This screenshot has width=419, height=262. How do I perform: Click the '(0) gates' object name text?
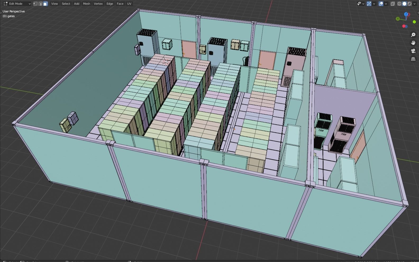[9, 16]
